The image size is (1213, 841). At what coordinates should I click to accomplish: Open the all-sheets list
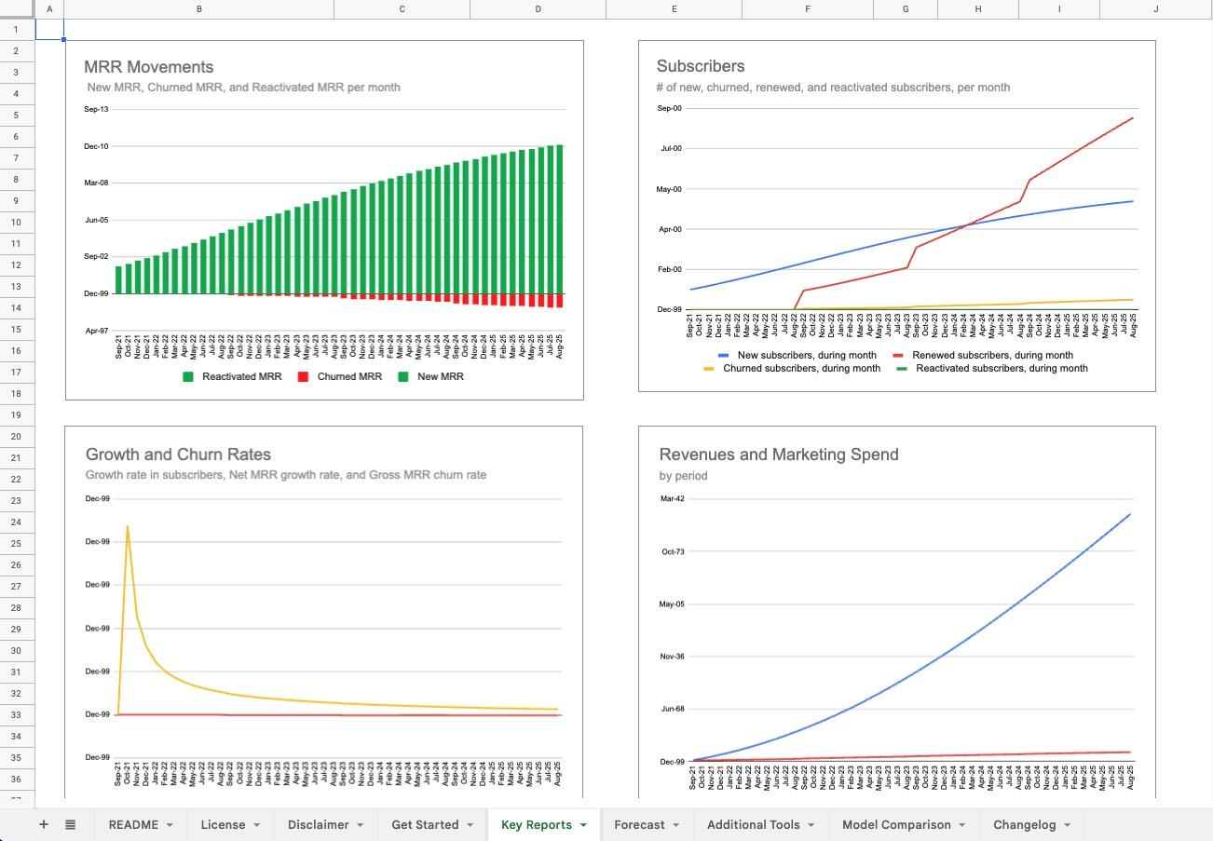pos(70,823)
